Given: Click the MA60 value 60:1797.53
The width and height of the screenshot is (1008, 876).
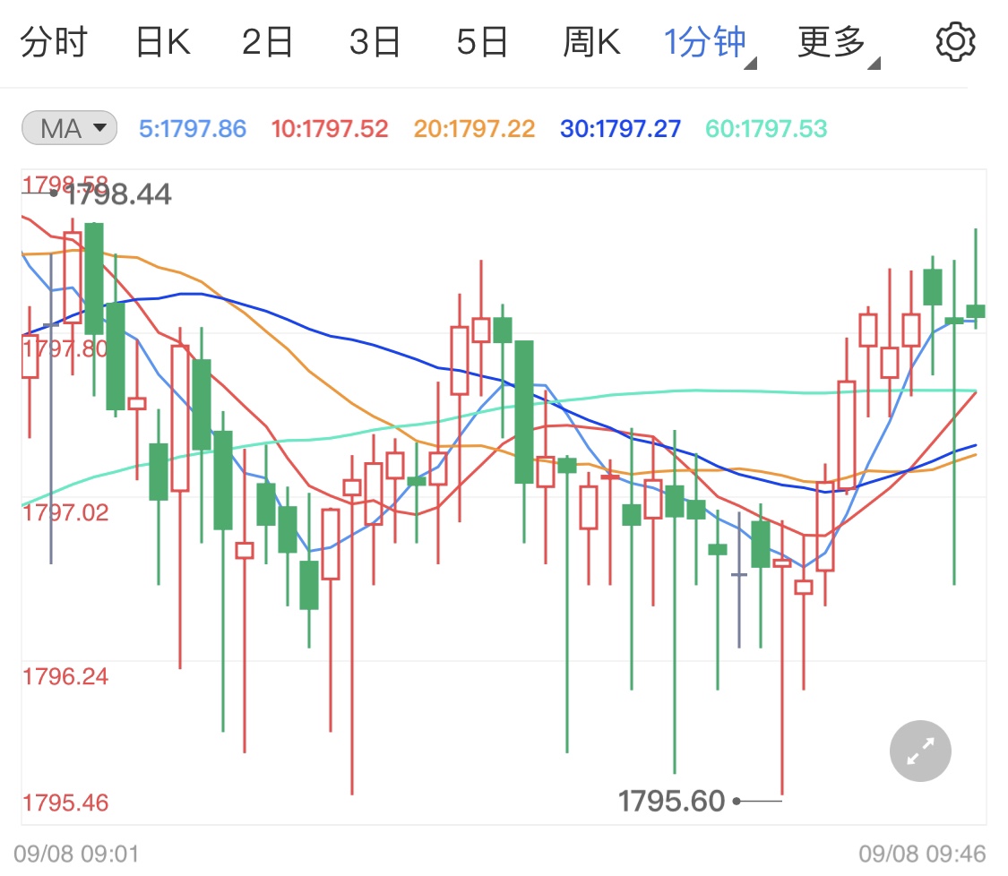Looking at the screenshot, I should pyautogui.click(x=766, y=129).
